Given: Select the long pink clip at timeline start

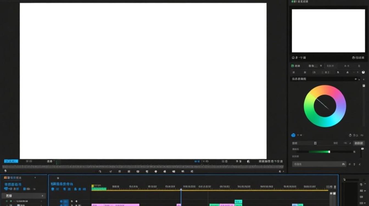Looking at the screenshot, I should click(x=115, y=205).
